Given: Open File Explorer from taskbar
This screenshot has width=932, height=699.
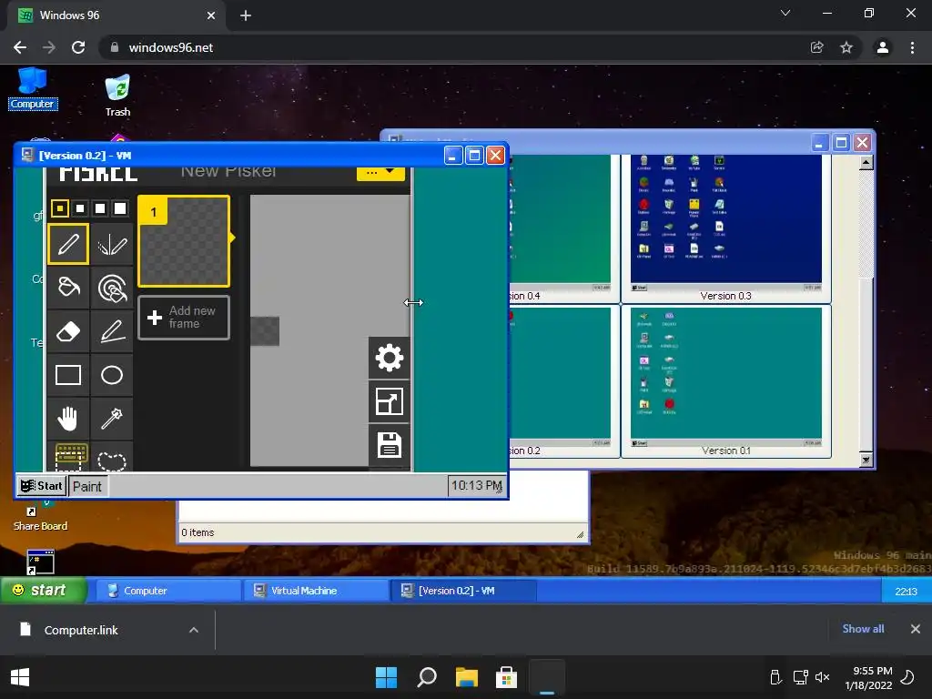Looking at the screenshot, I should coord(467,677).
